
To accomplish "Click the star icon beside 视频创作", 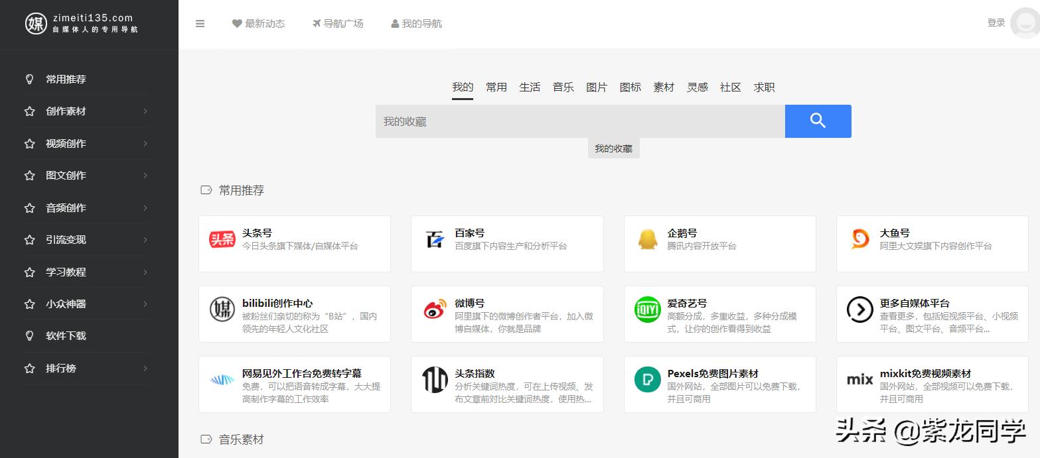I will coord(29,144).
